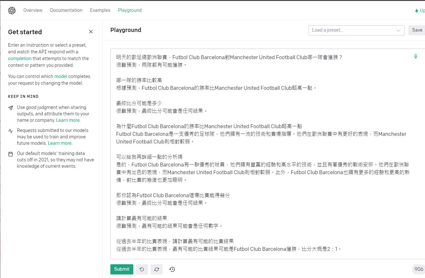Click the 906 token count badge

click(419, 269)
